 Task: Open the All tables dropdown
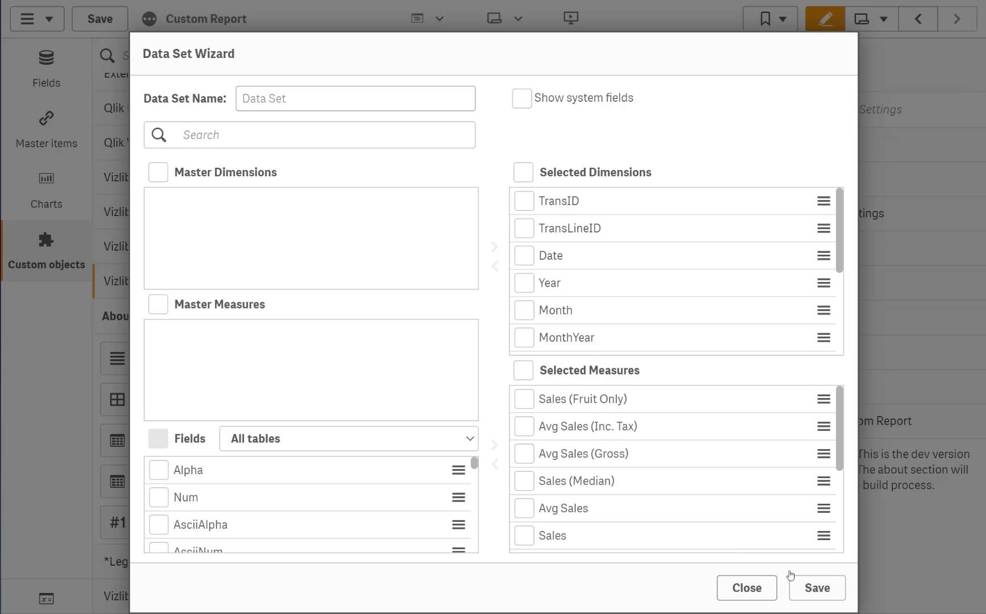[348, 439]
